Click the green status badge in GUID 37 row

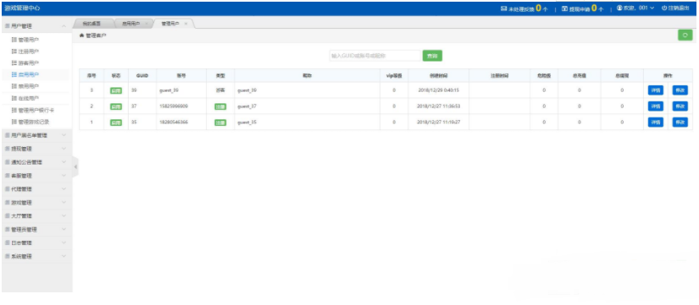click(x=116, y=106)
